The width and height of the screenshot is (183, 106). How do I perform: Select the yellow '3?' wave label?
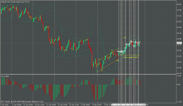(x=112, y=50)
